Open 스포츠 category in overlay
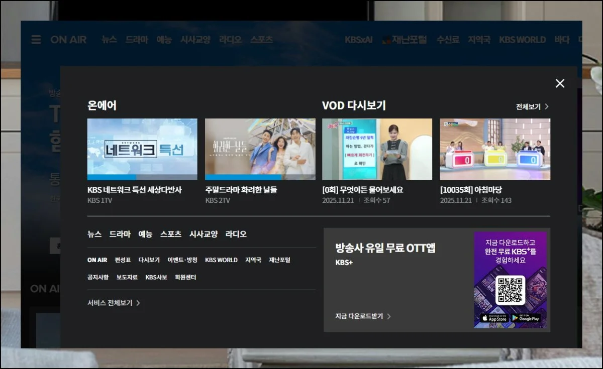 point(171,234)
